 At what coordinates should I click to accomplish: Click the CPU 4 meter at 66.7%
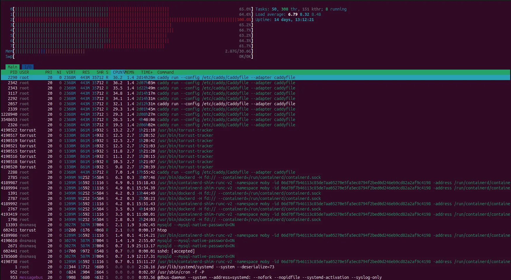tap(132, 30)
